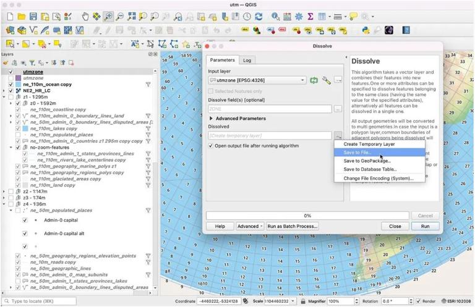
Task: Expand the NE2_HR_LC layer
Action: (x=4, y=91)
